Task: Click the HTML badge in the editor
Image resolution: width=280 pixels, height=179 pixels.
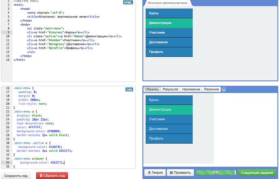Action: click(128, 2)
